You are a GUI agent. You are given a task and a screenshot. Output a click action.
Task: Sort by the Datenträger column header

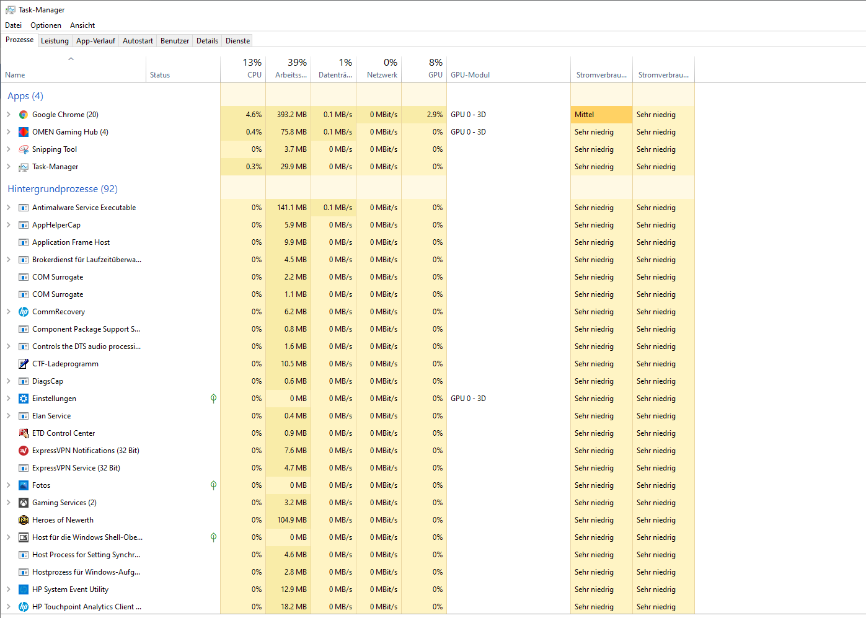point(334,69)
